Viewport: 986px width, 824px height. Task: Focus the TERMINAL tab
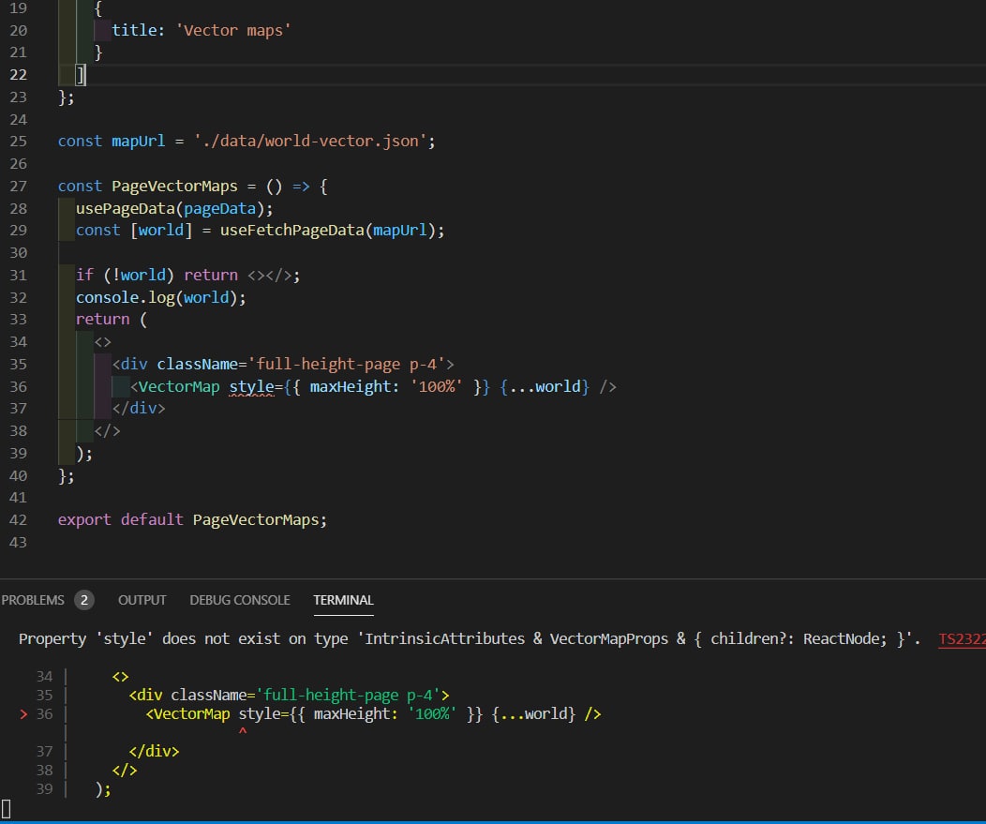pos(343,600)
